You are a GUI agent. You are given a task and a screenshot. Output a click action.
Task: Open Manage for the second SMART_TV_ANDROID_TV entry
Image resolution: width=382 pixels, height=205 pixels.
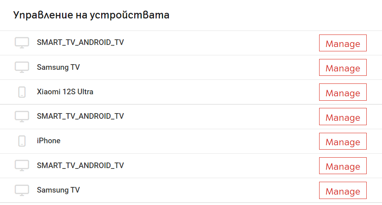point(343,117)
